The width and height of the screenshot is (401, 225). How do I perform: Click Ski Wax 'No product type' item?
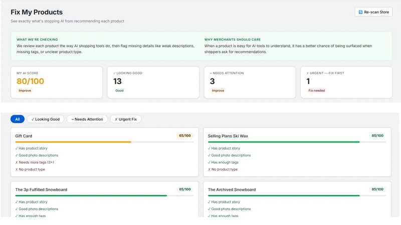[223, 169]
